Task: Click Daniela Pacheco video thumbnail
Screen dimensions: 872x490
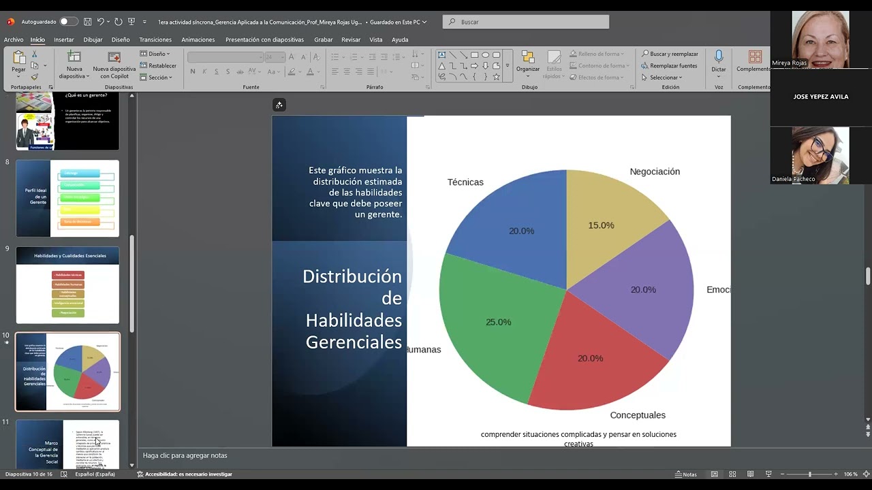Action: click(821, 155)
